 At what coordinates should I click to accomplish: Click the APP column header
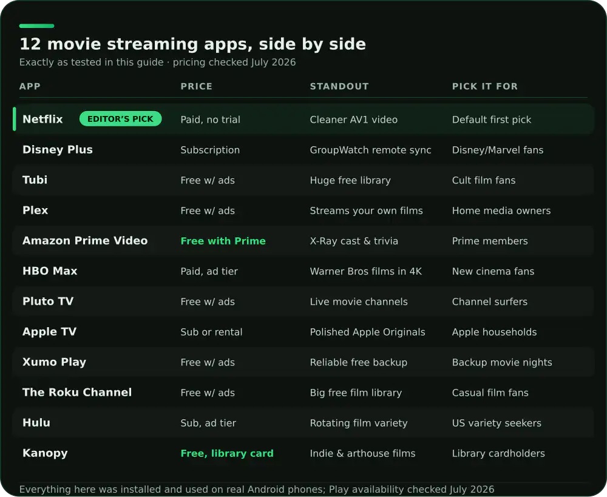pyautogui.click(x=30, y=86)
